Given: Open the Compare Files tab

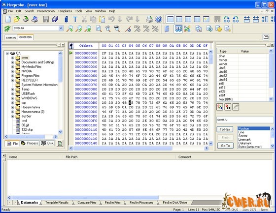Looking at the screenshot, I should [x=87, y=203].
